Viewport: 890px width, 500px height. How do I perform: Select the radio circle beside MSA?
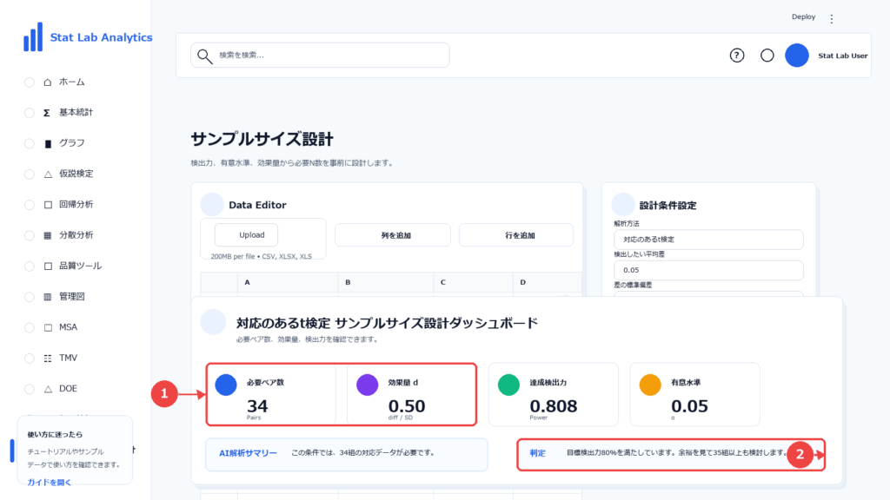tap(30, 327)
